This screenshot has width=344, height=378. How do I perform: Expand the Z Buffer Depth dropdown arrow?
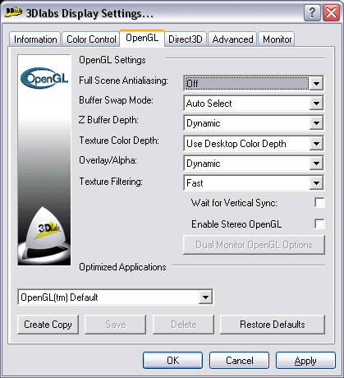point(316,123)
